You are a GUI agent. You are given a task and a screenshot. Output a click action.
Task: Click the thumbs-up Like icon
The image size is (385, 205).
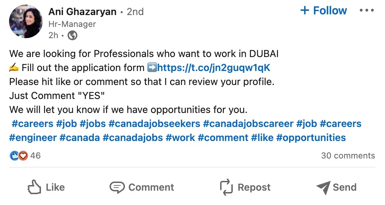tap(34, 187)
